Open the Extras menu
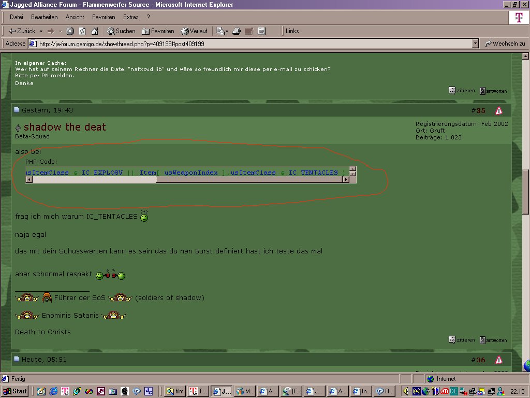 (130, 17)
